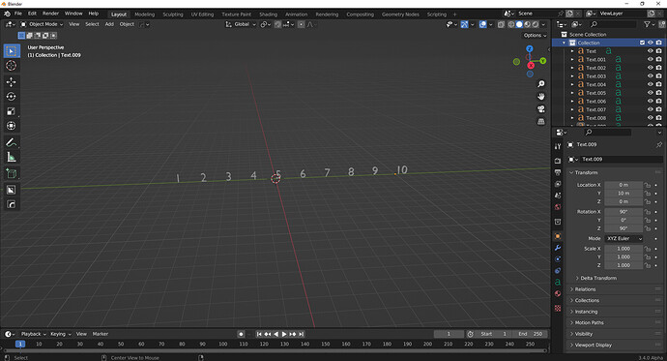Switch perspective/orthographic grid icon
This screenshot has width=667, height=361.
[541, 121]
